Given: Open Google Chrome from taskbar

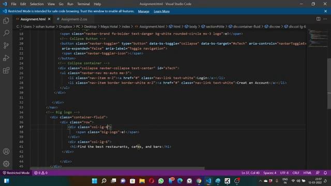Looking at the screenshot, I should [199, 181].
